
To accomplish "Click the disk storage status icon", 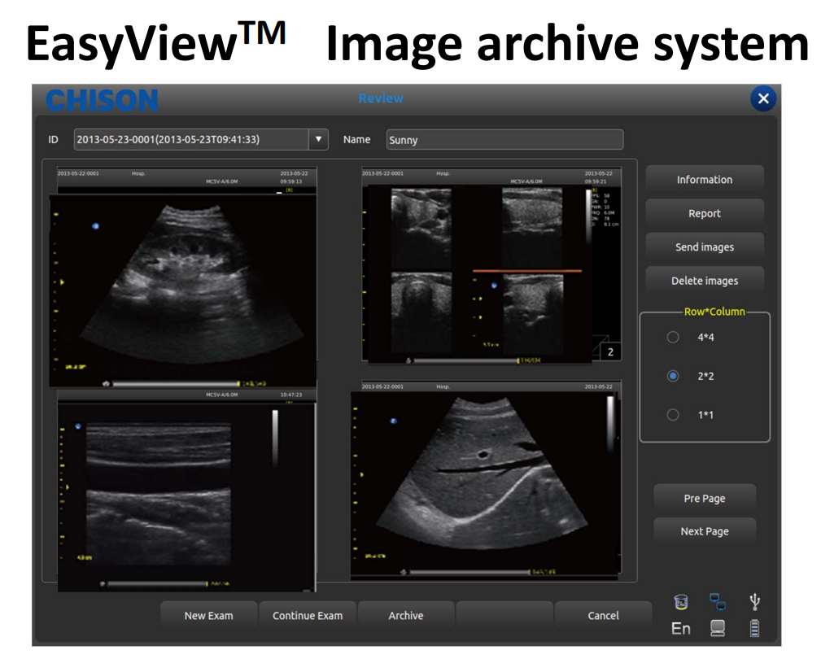I will tap(681, 602).
